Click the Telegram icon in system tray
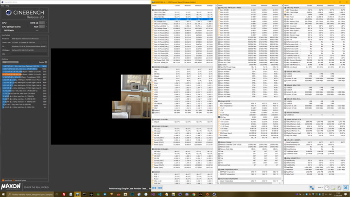 coord(307,194)
